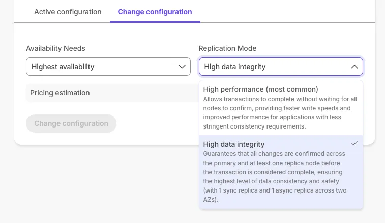Switch to the Active configuration tab
The height and width of the screenshot is (223, 385).
[x=68, y=12]
